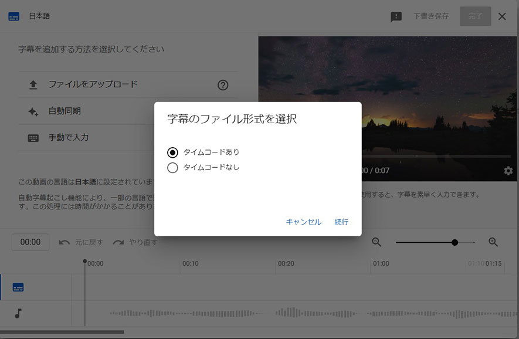This screenshot has width=519, height=339.
Task: Select the タイムコードなし radio option
Action: (172, 168)
